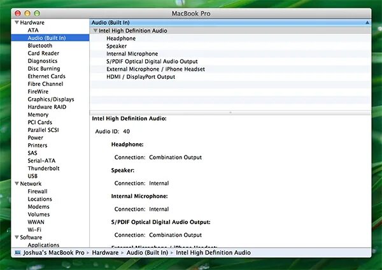Select Fibre Channel in sidebar
The width and height of the screenshot is (382, 270).
pyautogui.click(x=45, y=84)
